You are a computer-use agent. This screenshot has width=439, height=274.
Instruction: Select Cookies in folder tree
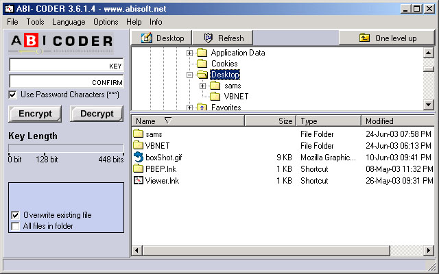click(224, 64)
